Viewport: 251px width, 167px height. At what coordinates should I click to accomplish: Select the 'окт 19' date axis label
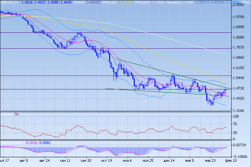(106, 161)
